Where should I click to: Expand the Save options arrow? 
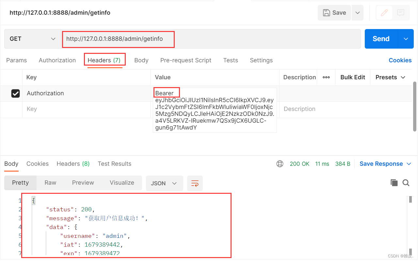tap(358, 13)
